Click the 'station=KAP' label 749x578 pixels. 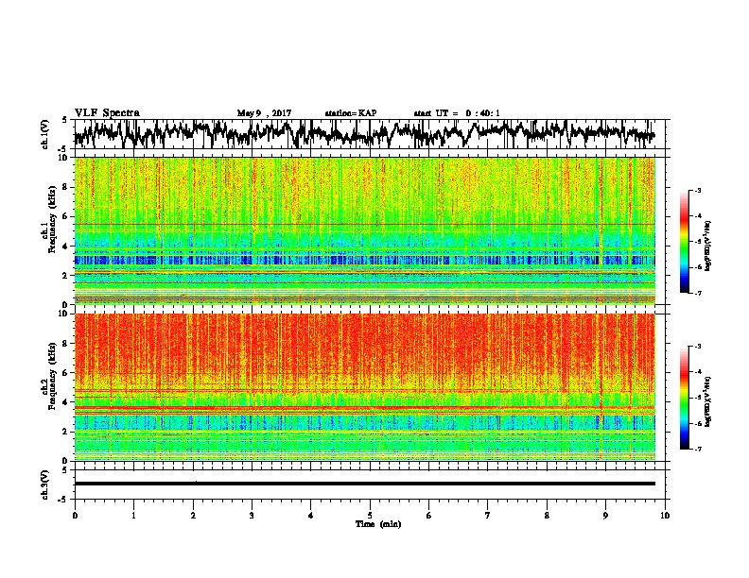click(x=351, y=113)
